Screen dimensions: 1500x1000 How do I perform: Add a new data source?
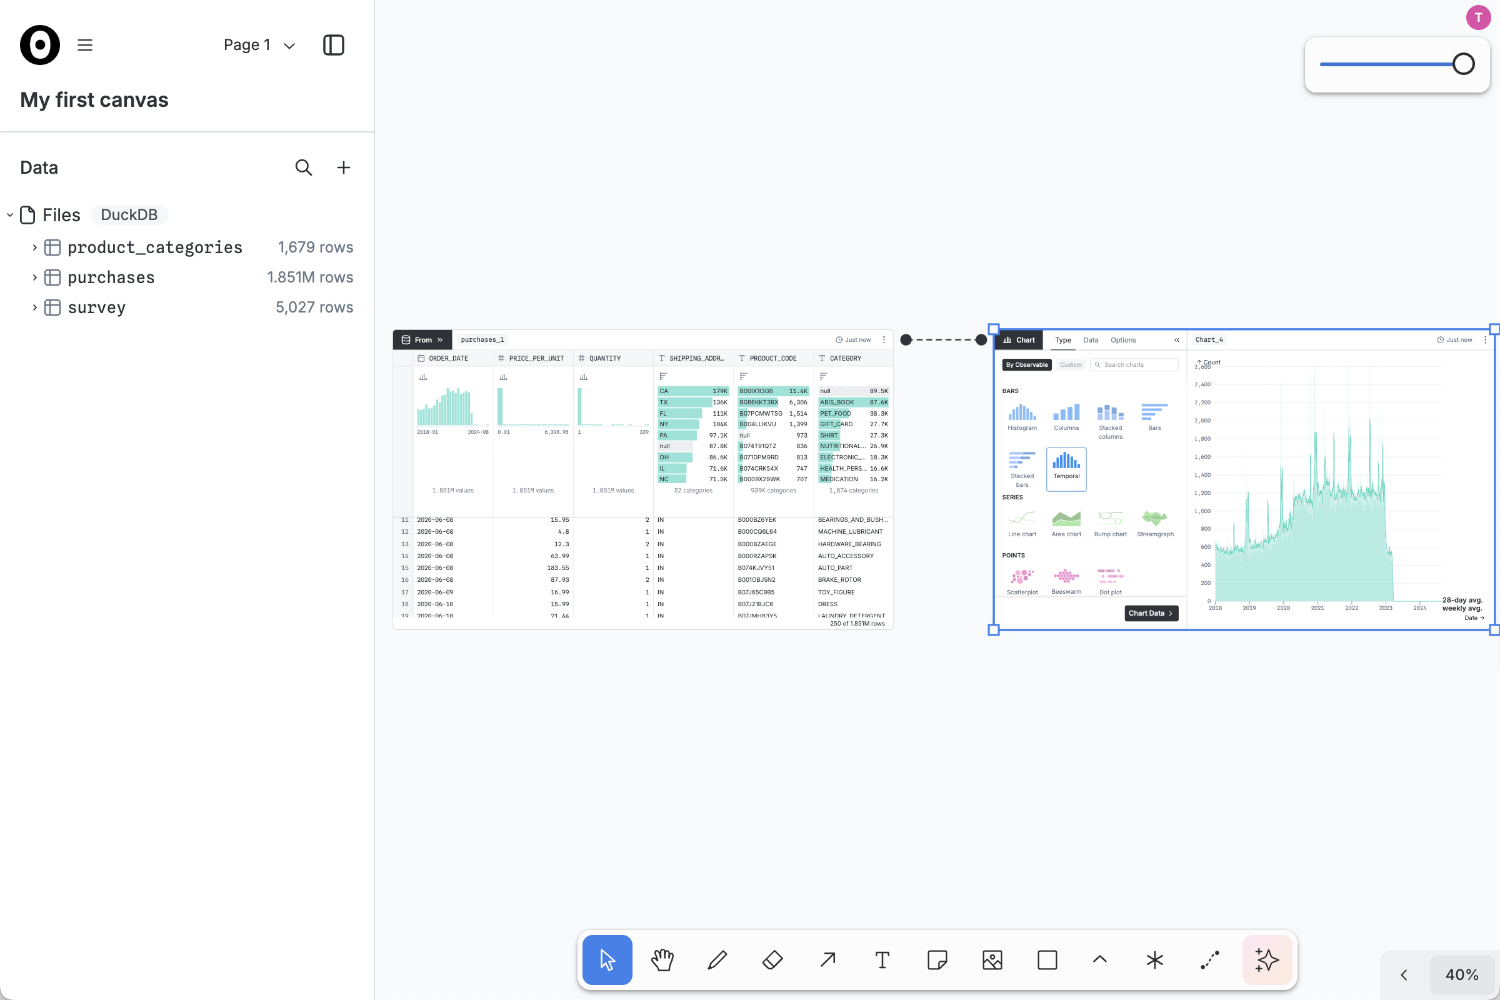(344, 167)
